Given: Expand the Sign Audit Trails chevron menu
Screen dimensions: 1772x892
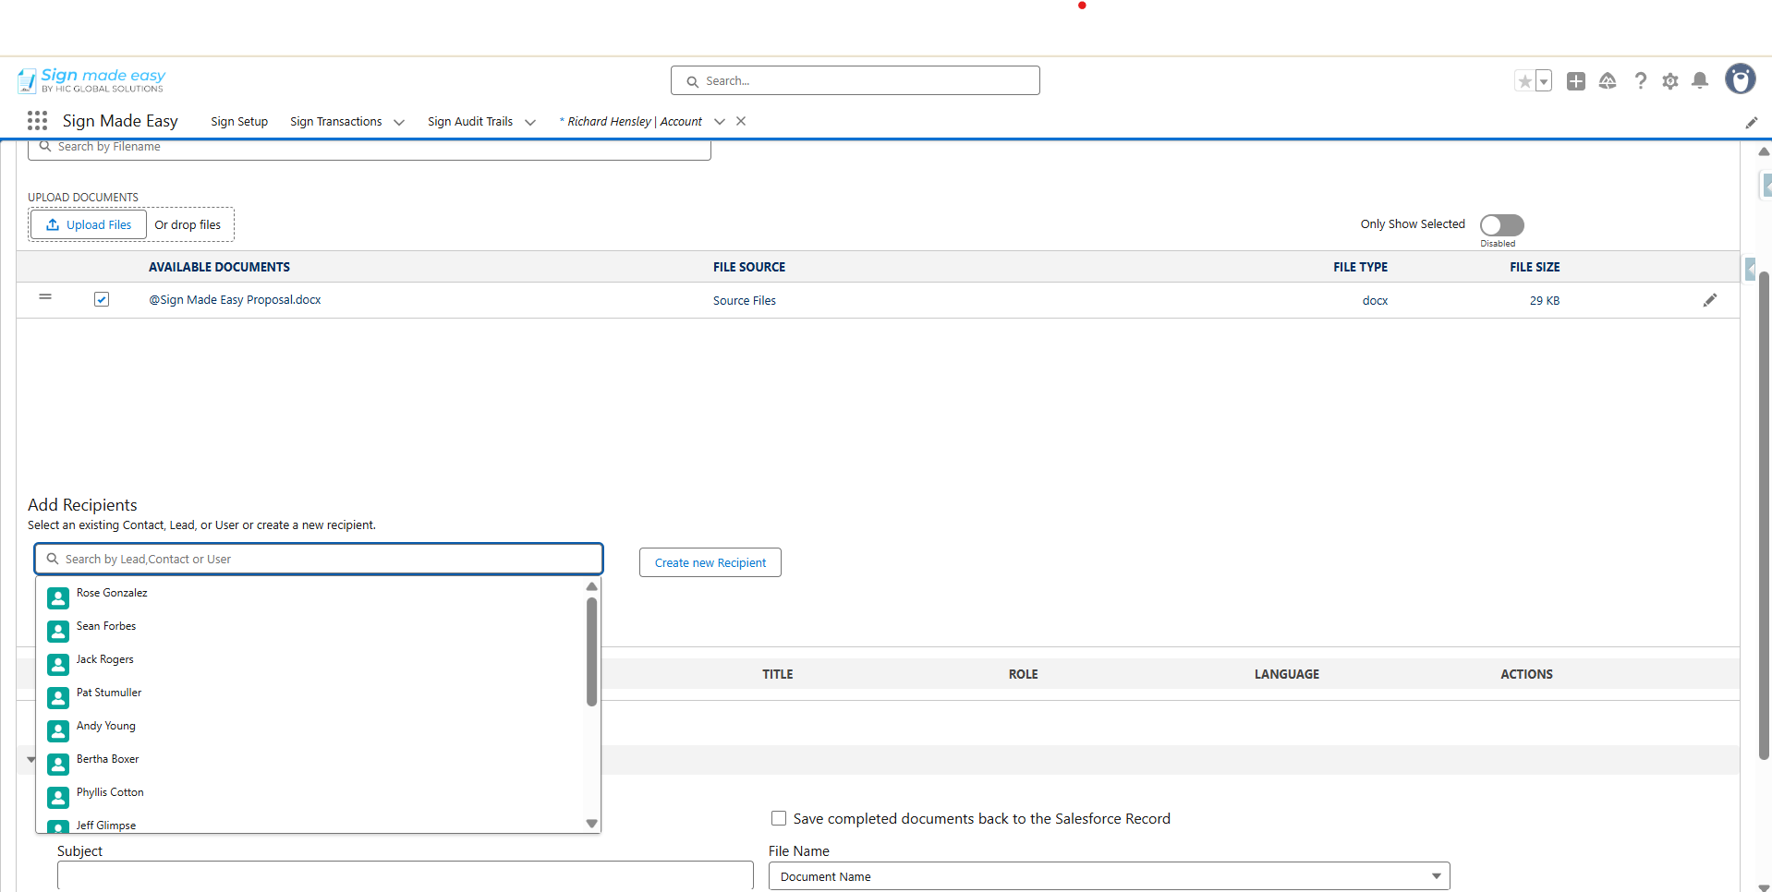Looking at the screenshot, I should pyautogui.click(x=530, y=122).
